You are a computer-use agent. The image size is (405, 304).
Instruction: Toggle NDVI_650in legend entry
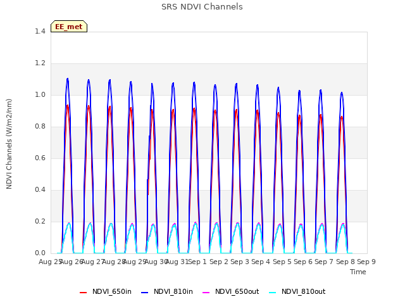pos(106,292)
